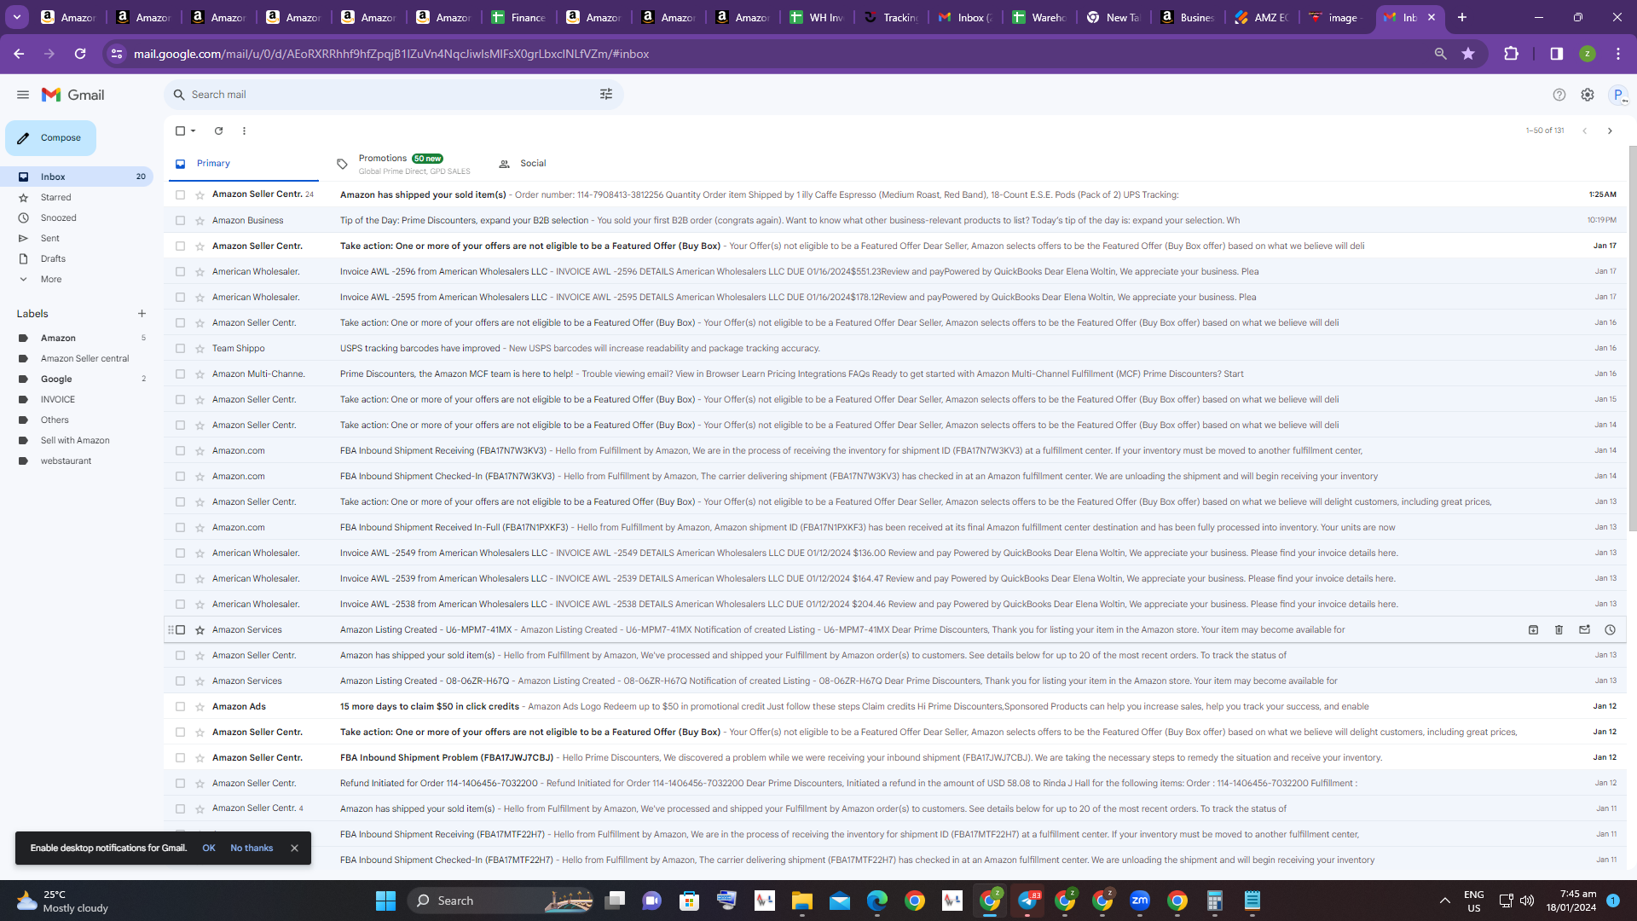Open Calculator from taskbar
1637x921 pixels.
point(1215,901)
